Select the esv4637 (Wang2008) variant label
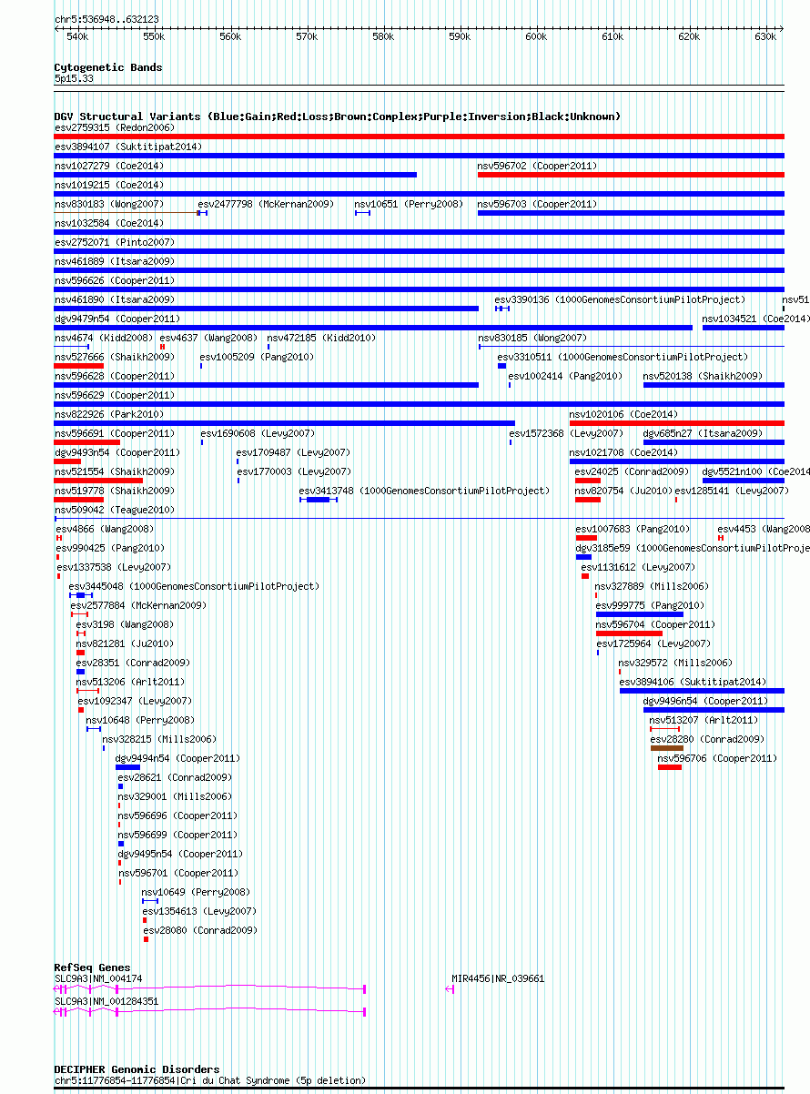The image size is (810, 1094). [x=208, y=338]
